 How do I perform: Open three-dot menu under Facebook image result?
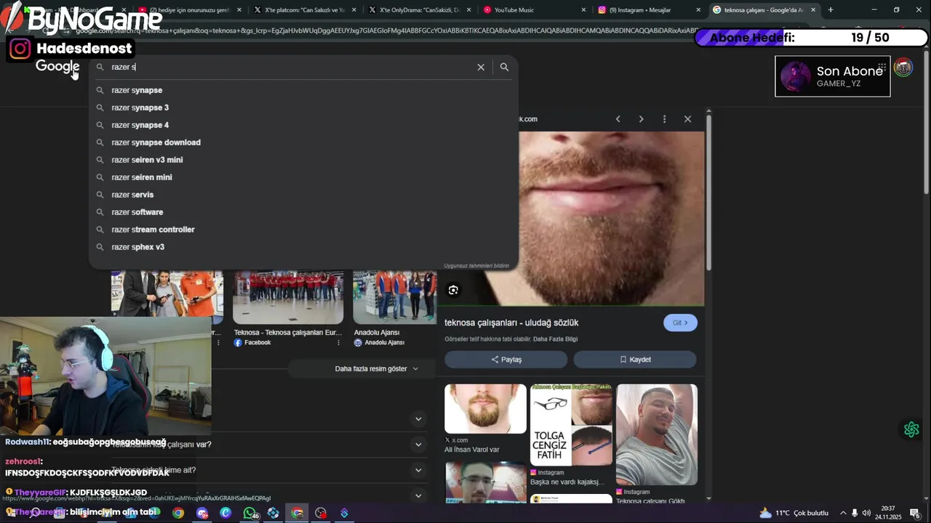(338, 343)
